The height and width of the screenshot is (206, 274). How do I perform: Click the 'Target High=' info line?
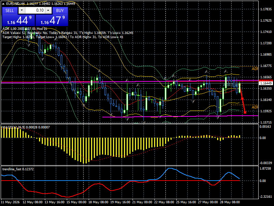pyautogui.click(x=63, y=37)
